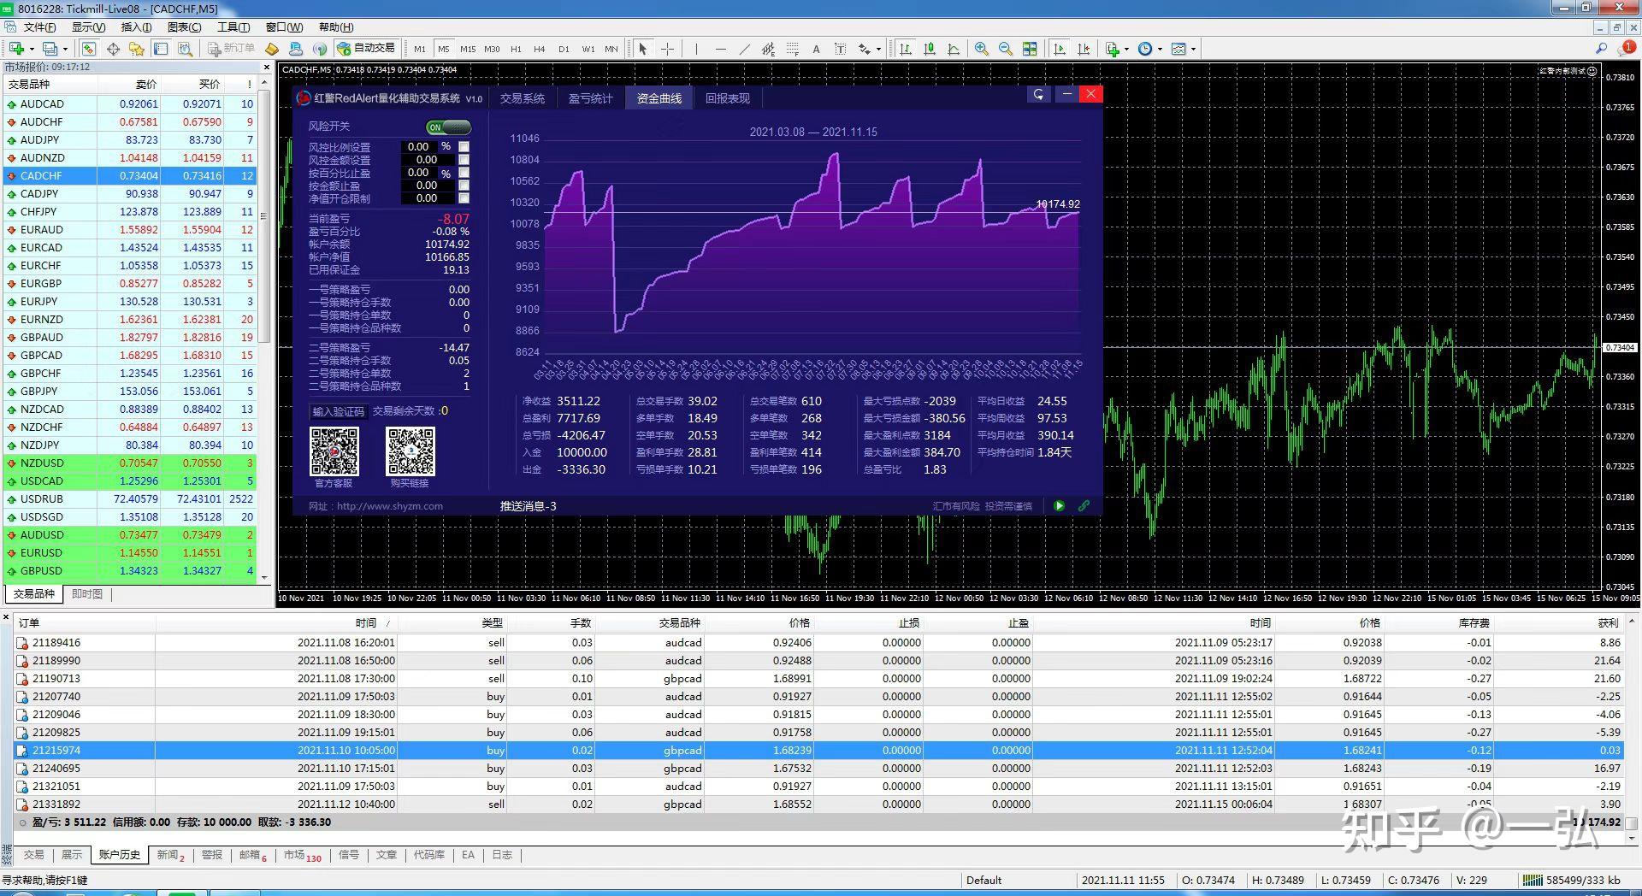This screenshot has width=1642, height=896.
Task: Click the 新订单 new order button
Action: [231, 49]
